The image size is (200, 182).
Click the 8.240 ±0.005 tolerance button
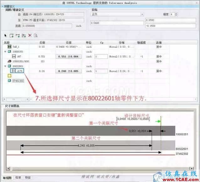pyautogui.click(x=68, y=71)
